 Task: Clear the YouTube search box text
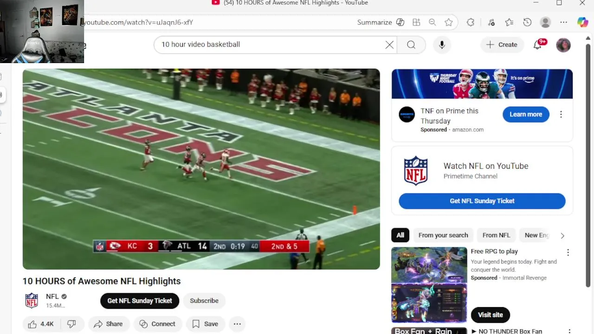pos(389,45)
